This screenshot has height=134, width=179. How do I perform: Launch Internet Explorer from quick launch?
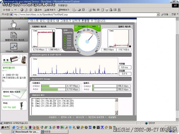[x=14, y=127]
